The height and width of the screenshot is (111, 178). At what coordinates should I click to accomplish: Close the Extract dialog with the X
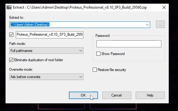[164, 7]
